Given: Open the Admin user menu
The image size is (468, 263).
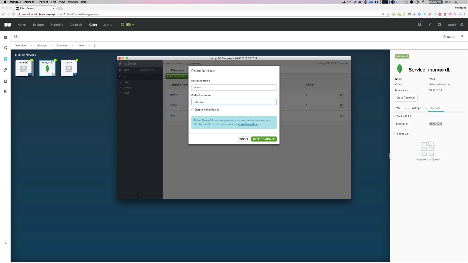Looking at the screenshot, I should point(455,24).
